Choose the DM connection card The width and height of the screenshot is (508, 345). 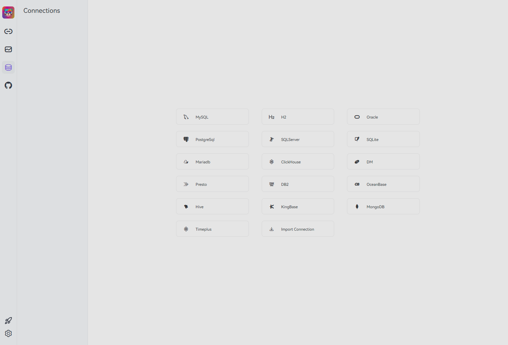[383, 161]
